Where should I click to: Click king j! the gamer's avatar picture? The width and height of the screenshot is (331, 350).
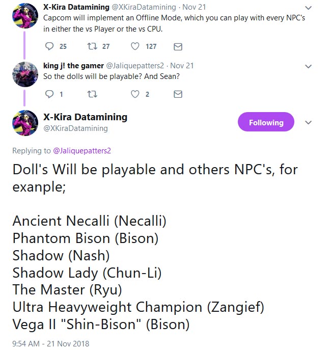(x=25, y=74)
